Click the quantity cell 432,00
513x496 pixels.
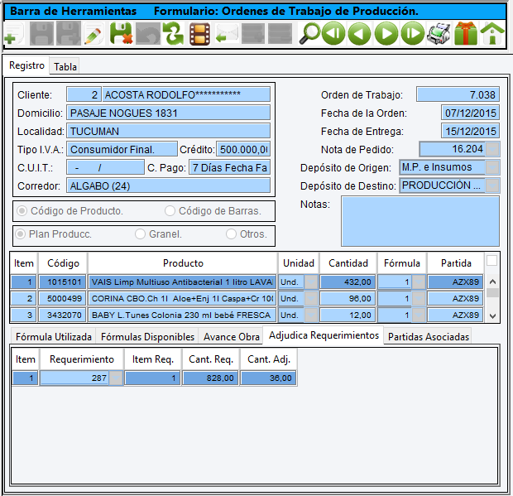pos(348,282)
